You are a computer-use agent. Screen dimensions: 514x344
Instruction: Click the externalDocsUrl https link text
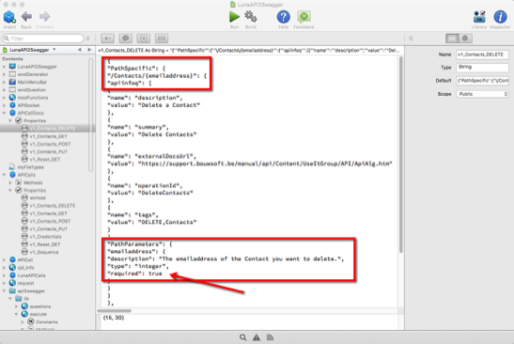pyautogui.click(x=265, y=164)
